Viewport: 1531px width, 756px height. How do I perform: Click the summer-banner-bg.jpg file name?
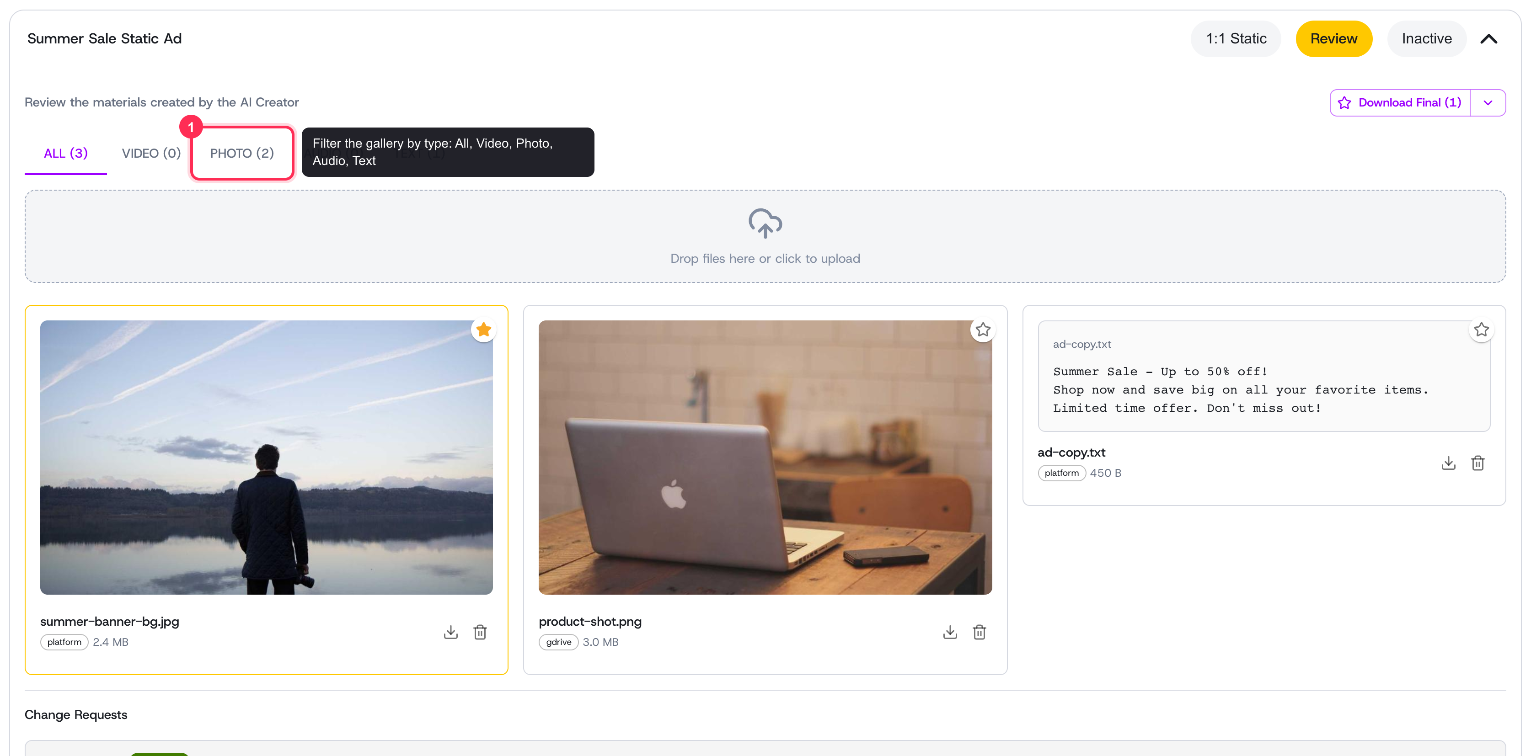pyautogui.click(x=109, y=621)
